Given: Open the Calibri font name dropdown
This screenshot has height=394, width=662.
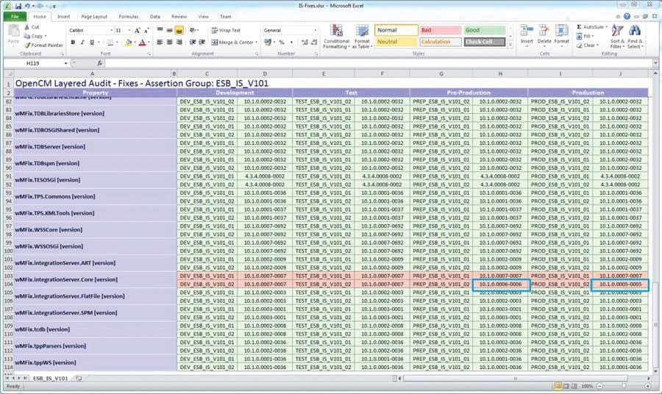Looking at the screenshot, I should coord(112,30).
